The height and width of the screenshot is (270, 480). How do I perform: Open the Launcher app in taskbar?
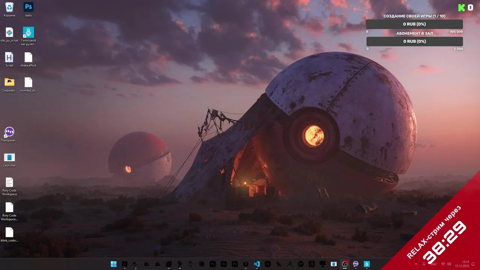(333, 264)
